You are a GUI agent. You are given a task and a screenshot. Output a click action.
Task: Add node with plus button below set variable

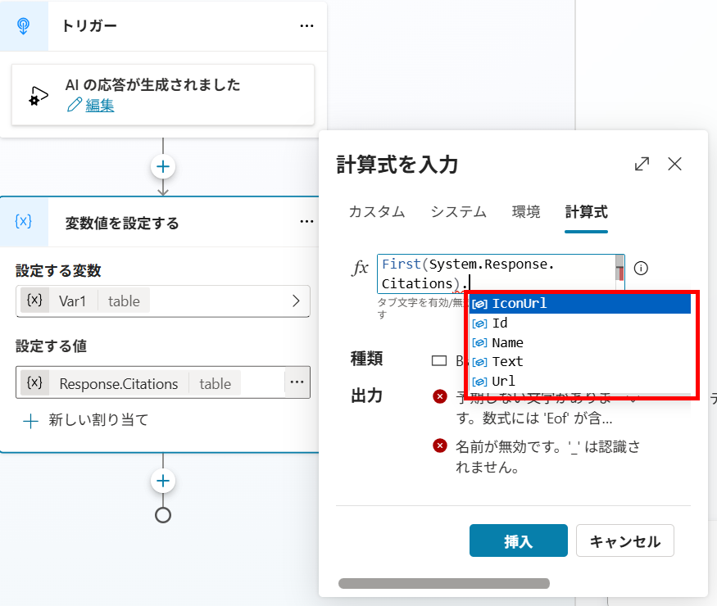point(163,481)
